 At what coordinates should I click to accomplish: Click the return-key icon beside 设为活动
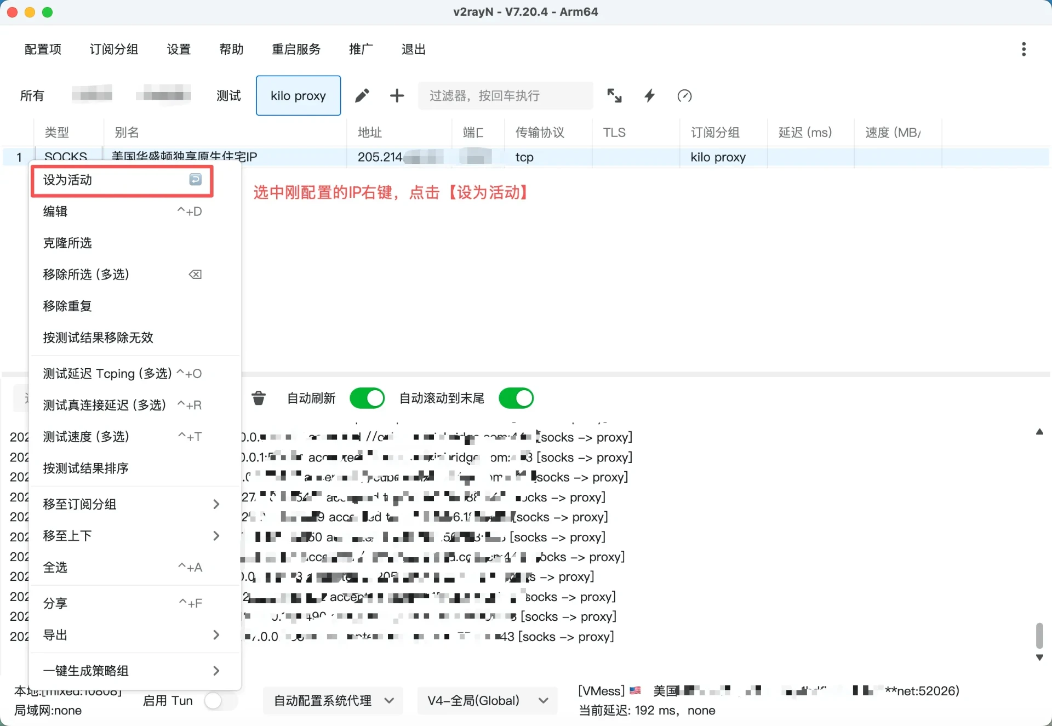click(x=196, y=180)
